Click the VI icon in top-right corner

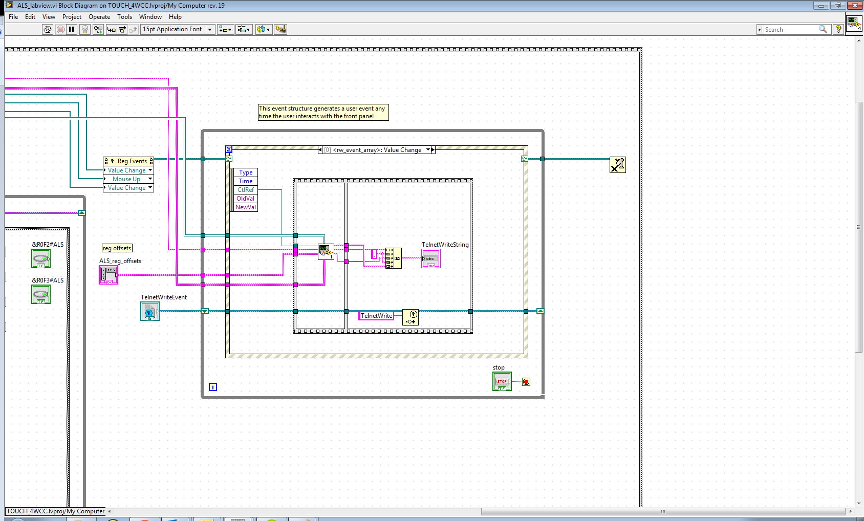tap(854, 23)
